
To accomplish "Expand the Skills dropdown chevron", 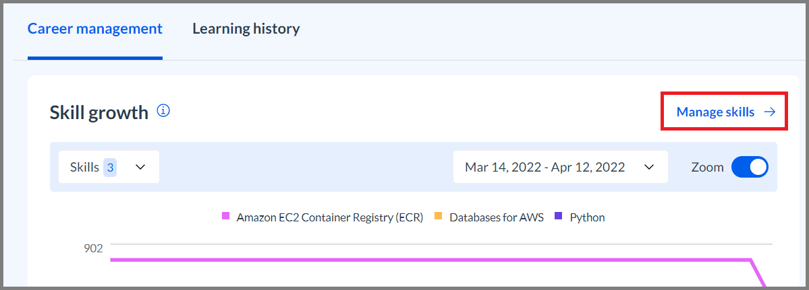I will [141, 168].
